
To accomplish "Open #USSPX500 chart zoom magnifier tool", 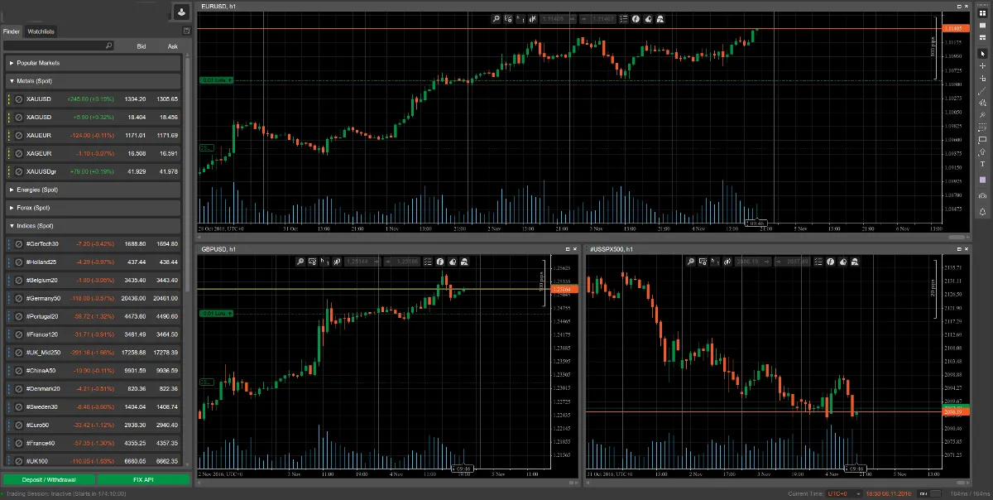I will coord(690,262).
